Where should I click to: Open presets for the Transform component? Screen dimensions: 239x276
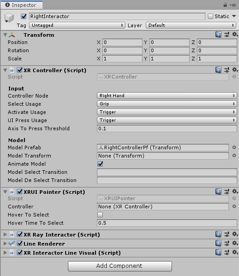click(x=227, y=34)
